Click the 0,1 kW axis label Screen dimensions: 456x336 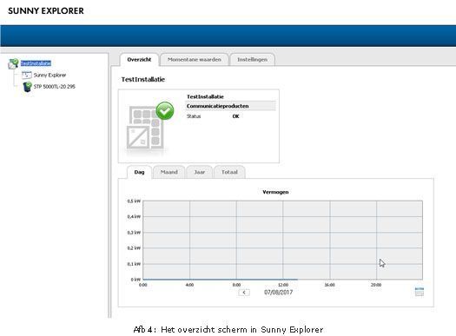point(134,264)
